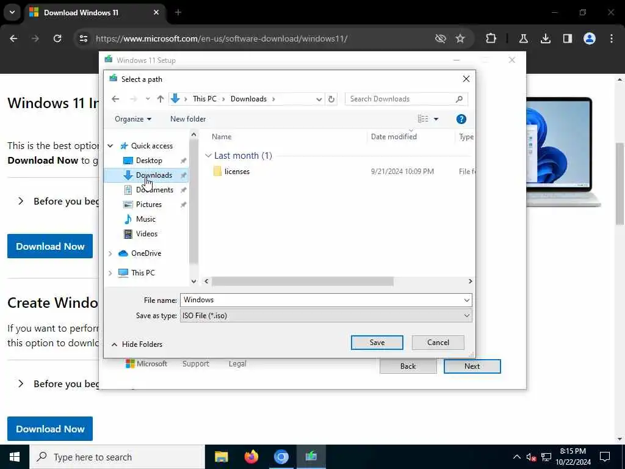
Task: Open Chrome profile avatar
Action: pos(589,38)
